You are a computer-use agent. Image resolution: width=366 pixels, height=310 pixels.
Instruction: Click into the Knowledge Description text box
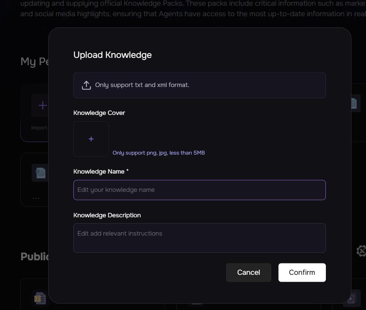199,238
